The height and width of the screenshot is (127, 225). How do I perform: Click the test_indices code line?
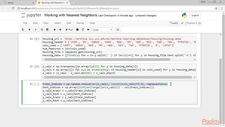(98, 87)
